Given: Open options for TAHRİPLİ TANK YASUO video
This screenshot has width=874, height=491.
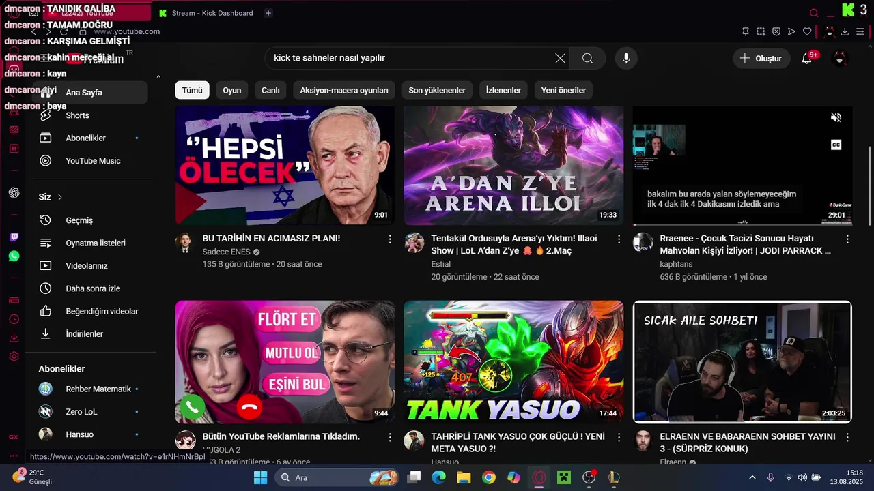Looking at the screenshot, I should pos(619,437).
